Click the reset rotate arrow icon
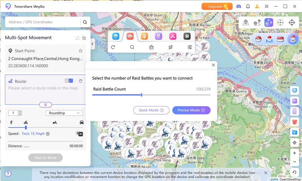The width and height of the screenshot is (302, 181). tap(294, 172)
